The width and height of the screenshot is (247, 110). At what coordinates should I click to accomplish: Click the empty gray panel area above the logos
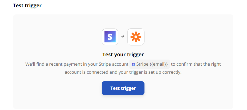(x=123, y=21)
